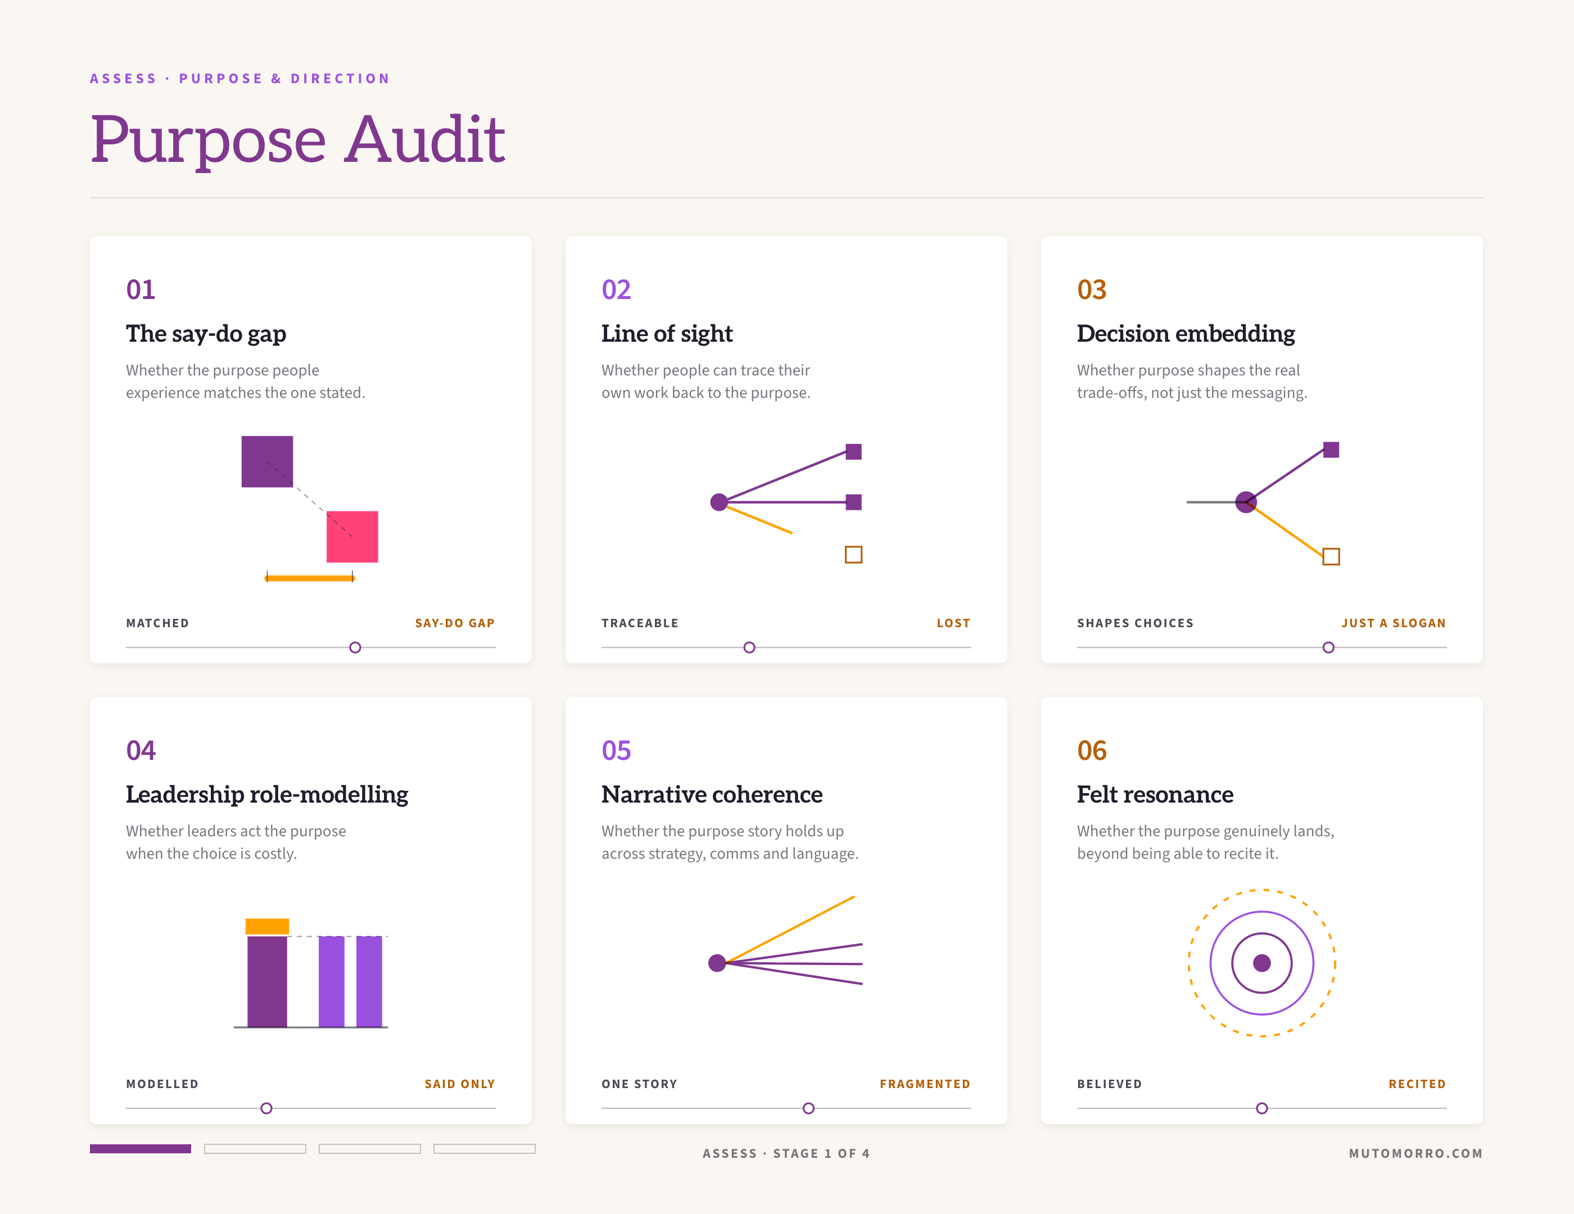This screenshot has height=1214, width=1574.
Task: Click the 'JUST A SLOGAN' scale label
Action: (1394, 623)
